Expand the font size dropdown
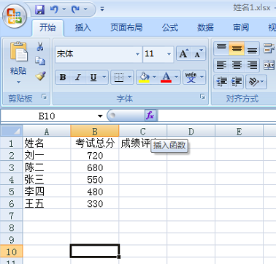The image size is (276, 264). point(169,54)
